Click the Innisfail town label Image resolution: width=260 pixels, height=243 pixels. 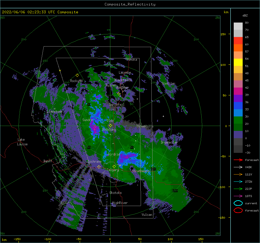tap(117, 105)
